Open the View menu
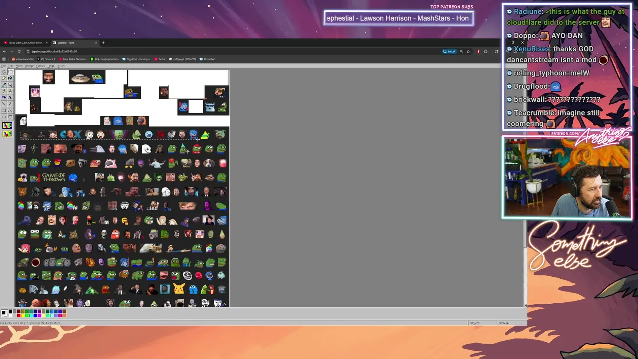The width and height of the screenshot is (638, 359). (x=19, y=66)
